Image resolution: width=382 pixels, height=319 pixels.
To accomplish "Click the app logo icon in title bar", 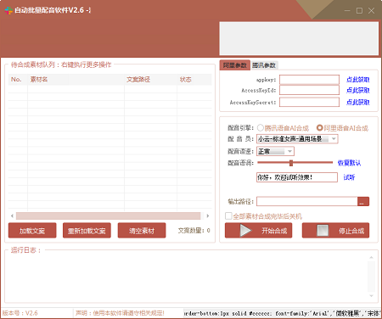I will point(8,10).
